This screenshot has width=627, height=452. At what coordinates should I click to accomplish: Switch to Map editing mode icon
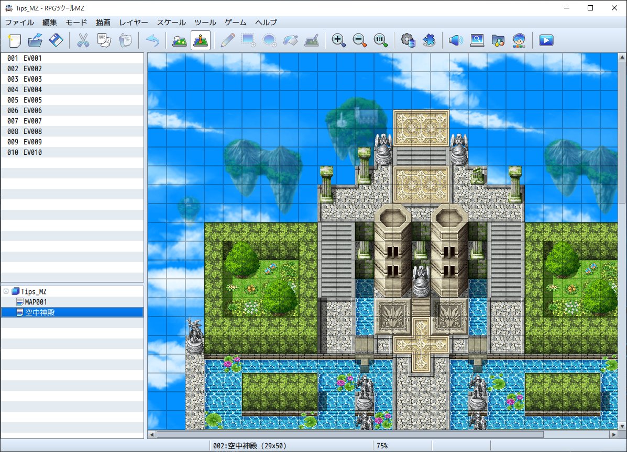click(x=180, y=40)
